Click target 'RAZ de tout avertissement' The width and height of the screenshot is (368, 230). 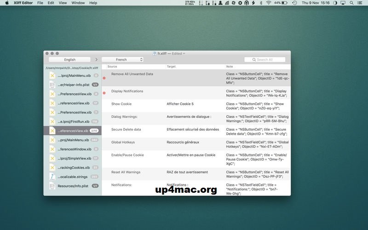pos(187,172)
